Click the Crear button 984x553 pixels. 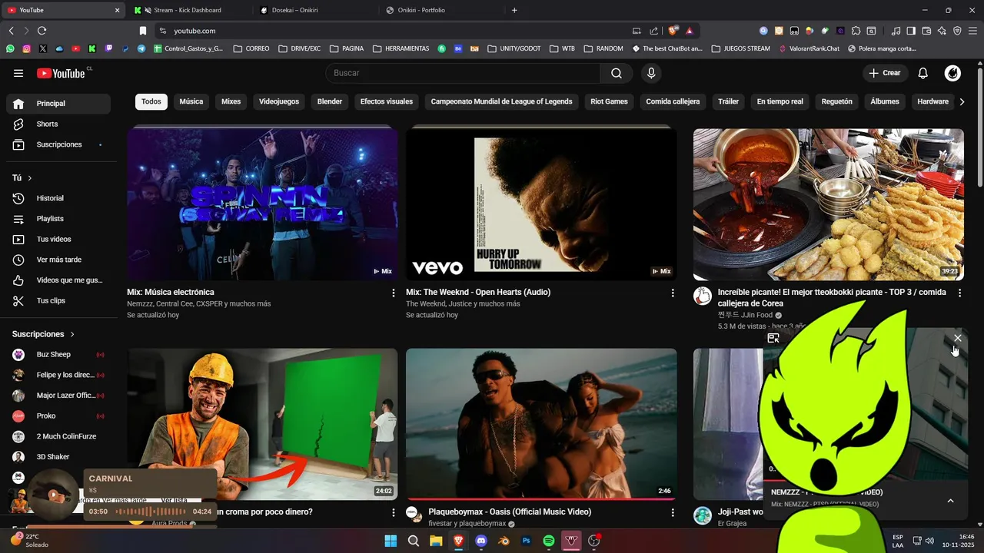click(885, 73)
